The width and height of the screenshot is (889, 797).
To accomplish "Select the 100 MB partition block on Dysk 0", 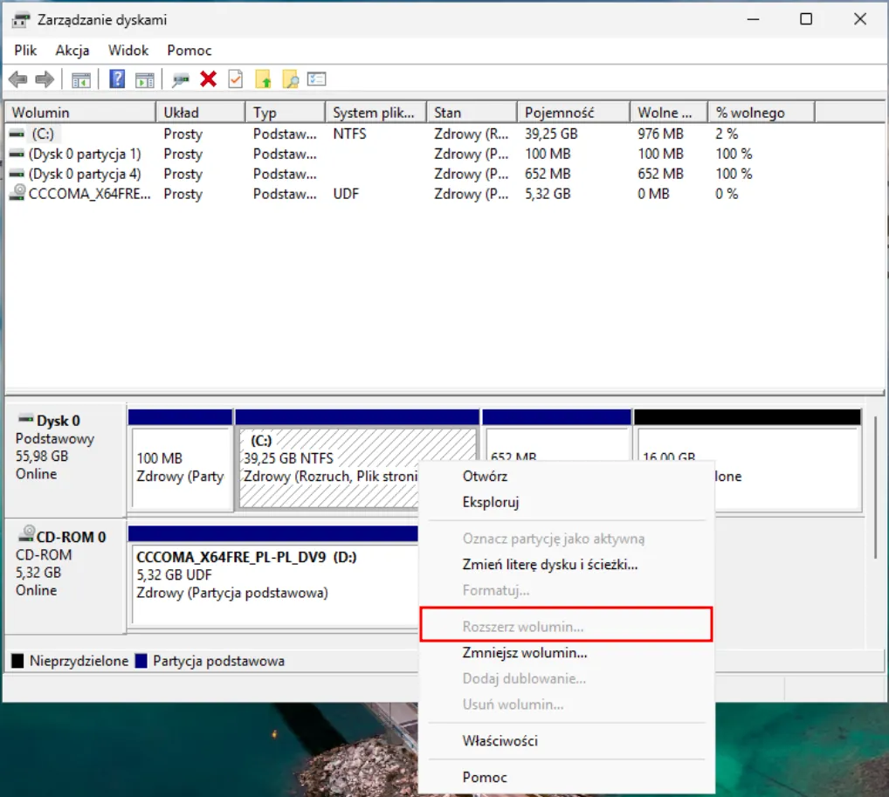I will pos(180,467).
